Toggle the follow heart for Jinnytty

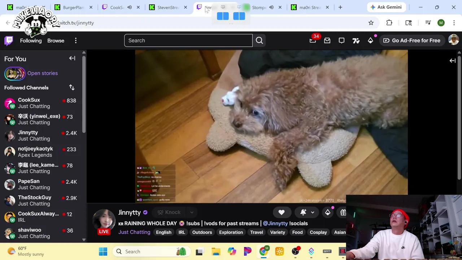pyautogui.click(x=282, y=212)
